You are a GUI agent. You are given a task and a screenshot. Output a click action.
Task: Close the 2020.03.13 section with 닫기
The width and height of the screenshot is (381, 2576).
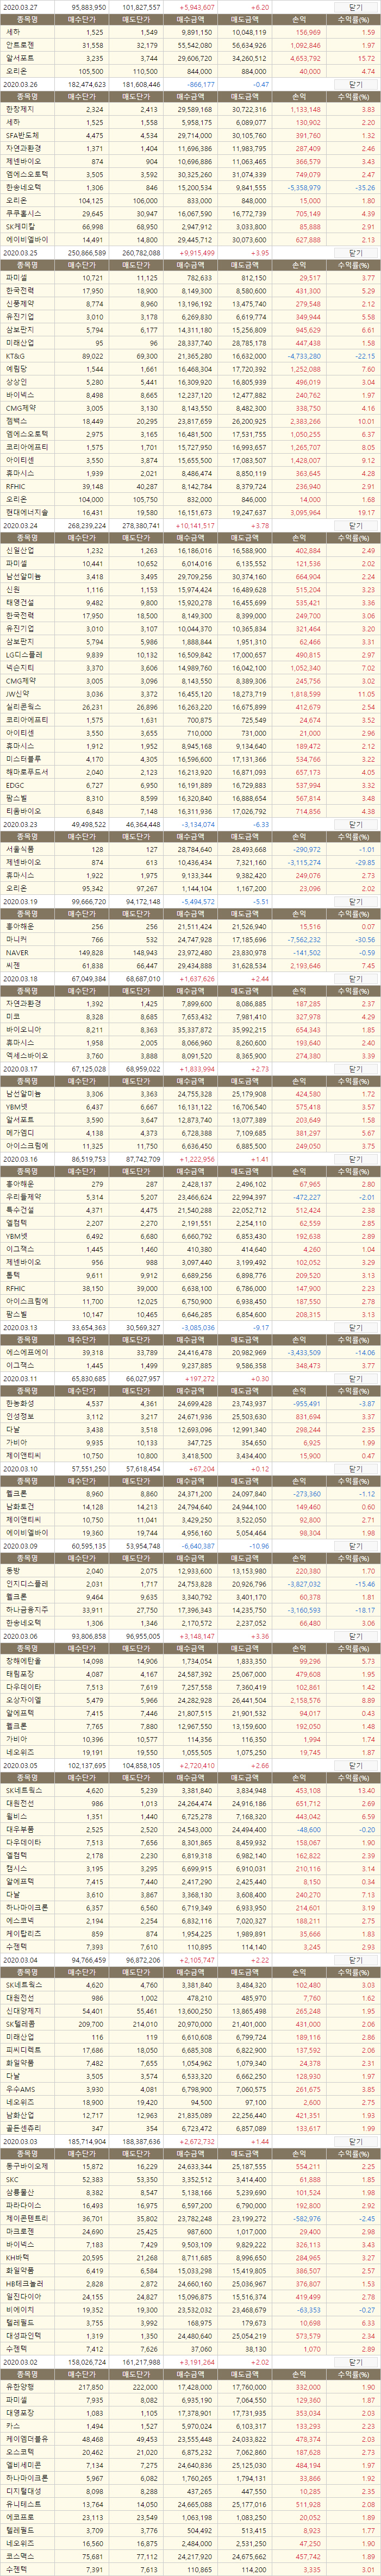355,1327
